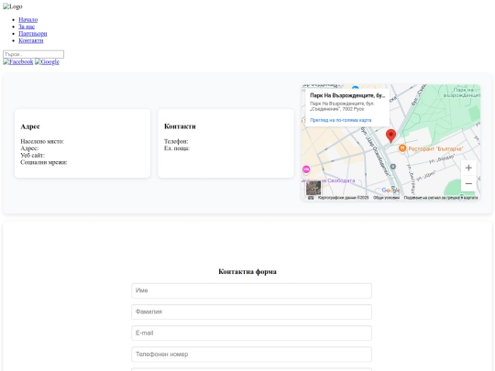
Task: Click the Ресторант Българче marker icon
Action: 402,148
